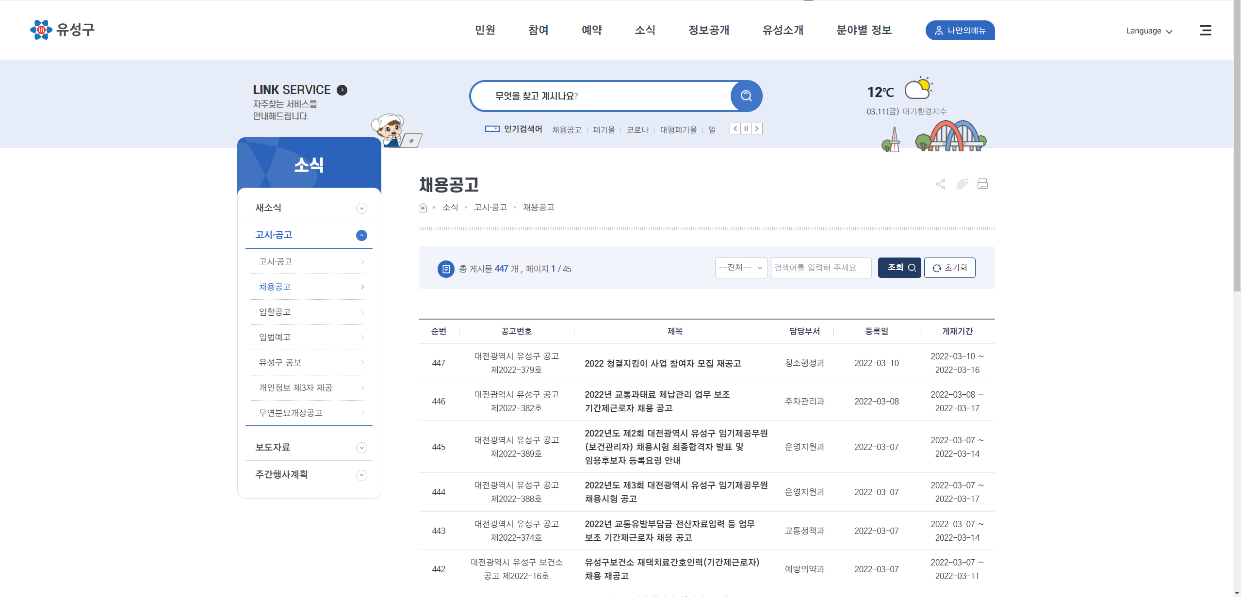Open the 2022 청결지킴이 사업 posting
The width and height of the screenshot is (1241, 597).
coord(663,363)
